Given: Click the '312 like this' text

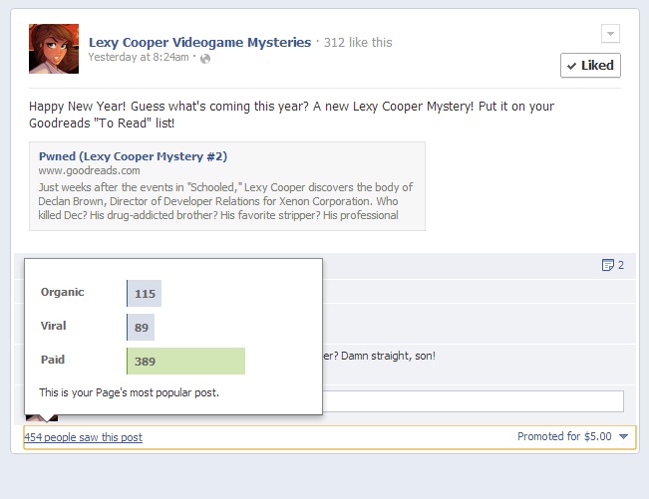Looking at the screenshot, I should tap(358, 43).
